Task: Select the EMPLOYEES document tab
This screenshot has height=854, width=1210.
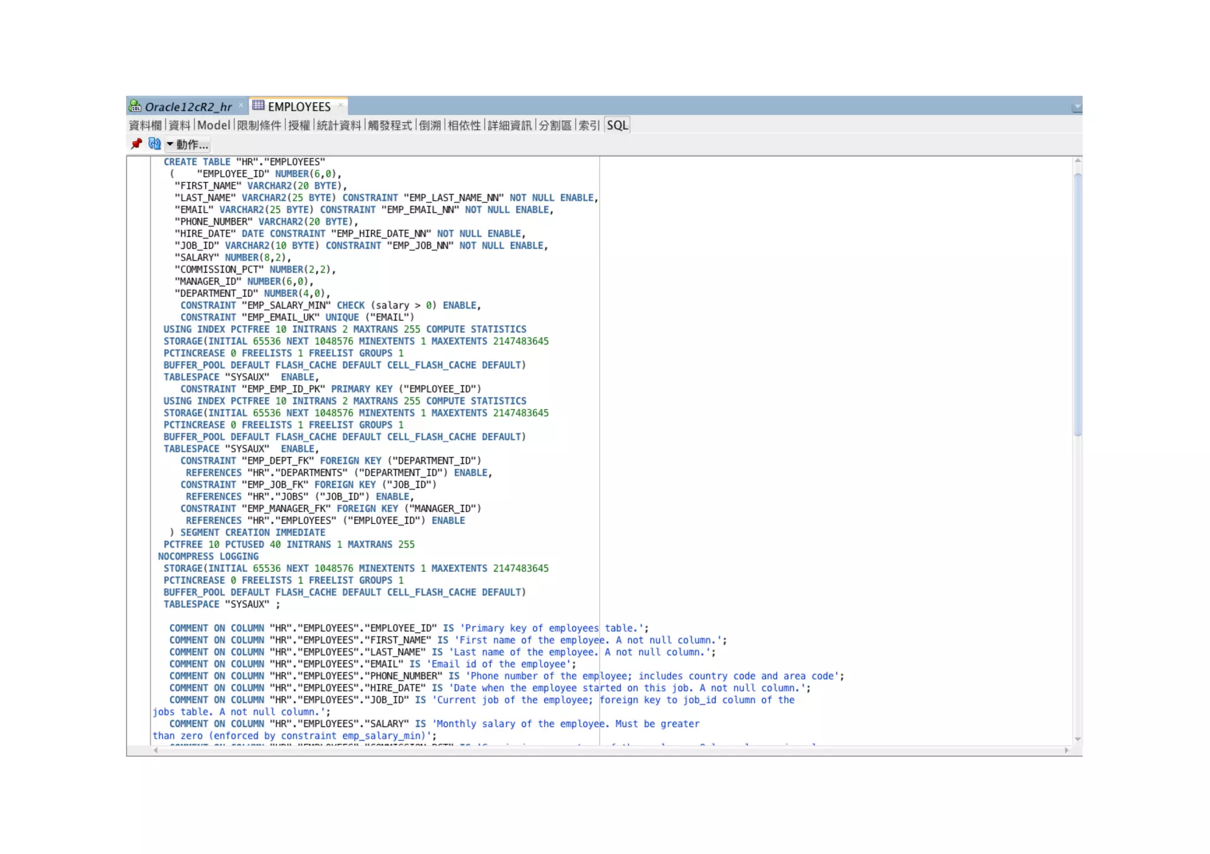Action: (x=299, y=107)
